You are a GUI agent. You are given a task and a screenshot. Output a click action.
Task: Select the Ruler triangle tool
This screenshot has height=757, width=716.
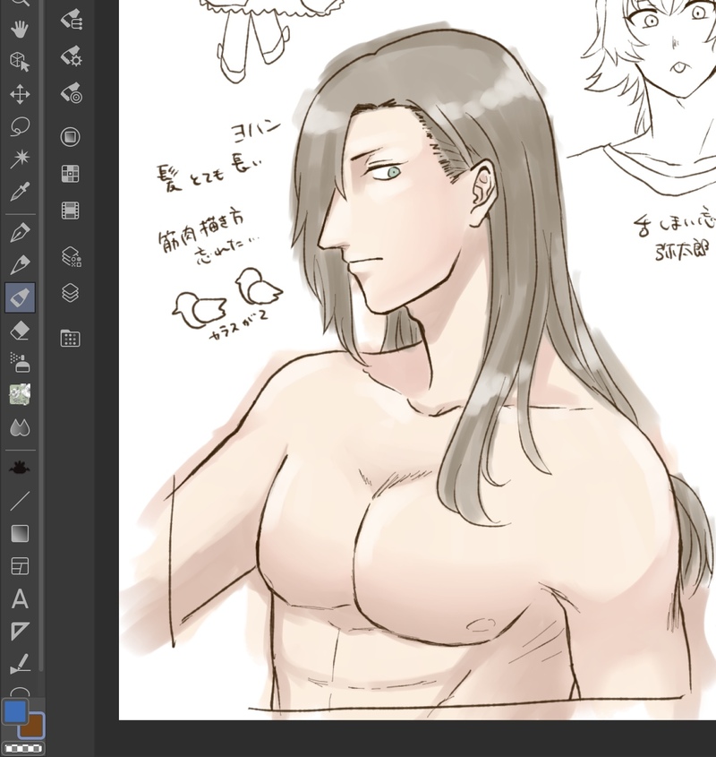coord(20,631)
